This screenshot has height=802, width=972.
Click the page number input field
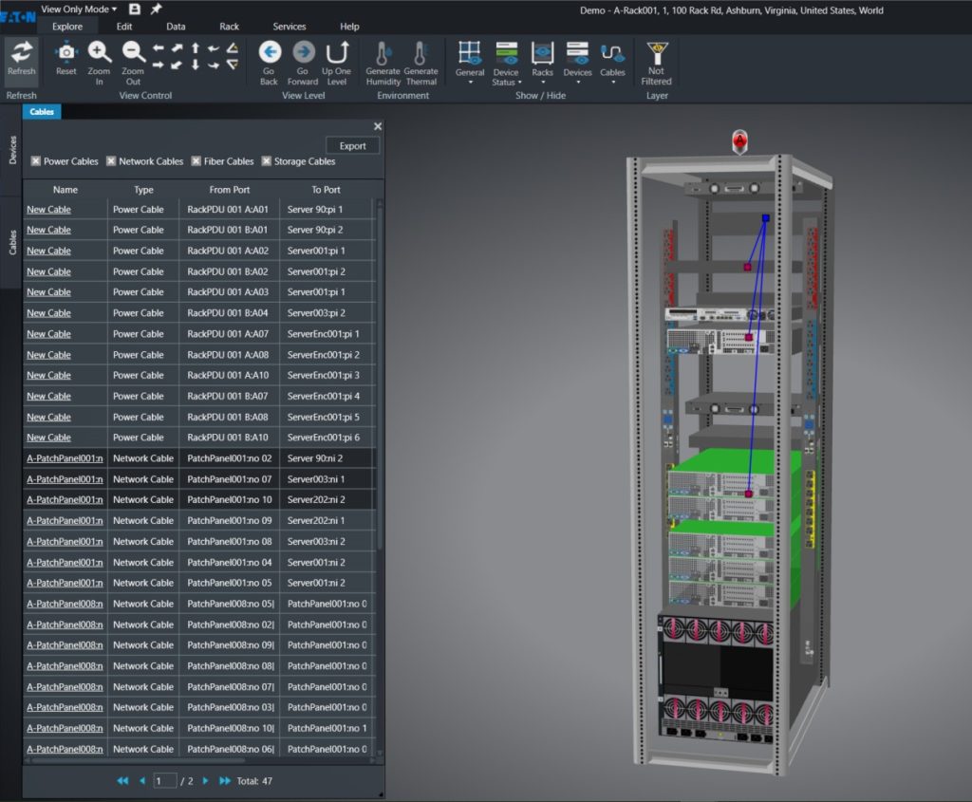pos(165,781)
